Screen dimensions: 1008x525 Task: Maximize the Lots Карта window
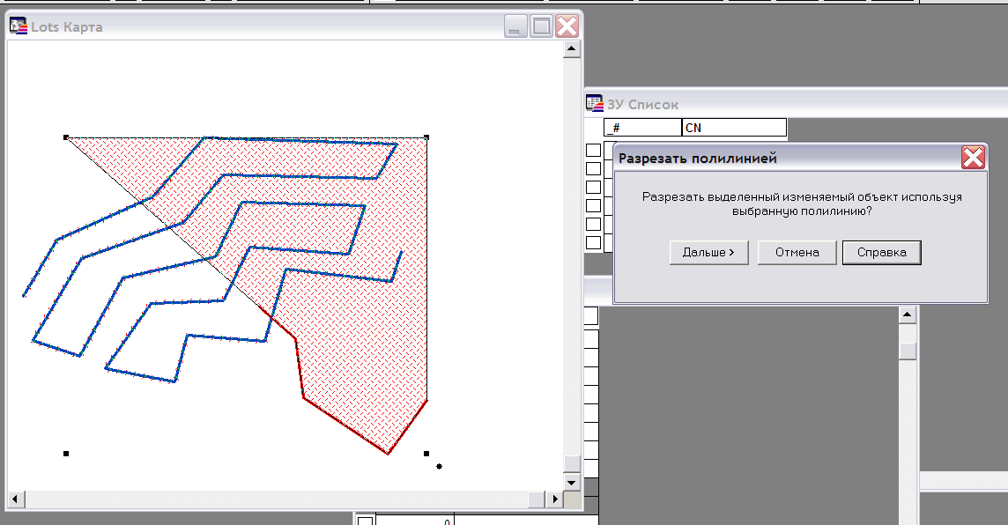[x=541, y=26]
